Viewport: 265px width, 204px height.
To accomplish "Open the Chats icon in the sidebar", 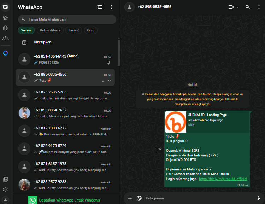I will pos(5,7).
